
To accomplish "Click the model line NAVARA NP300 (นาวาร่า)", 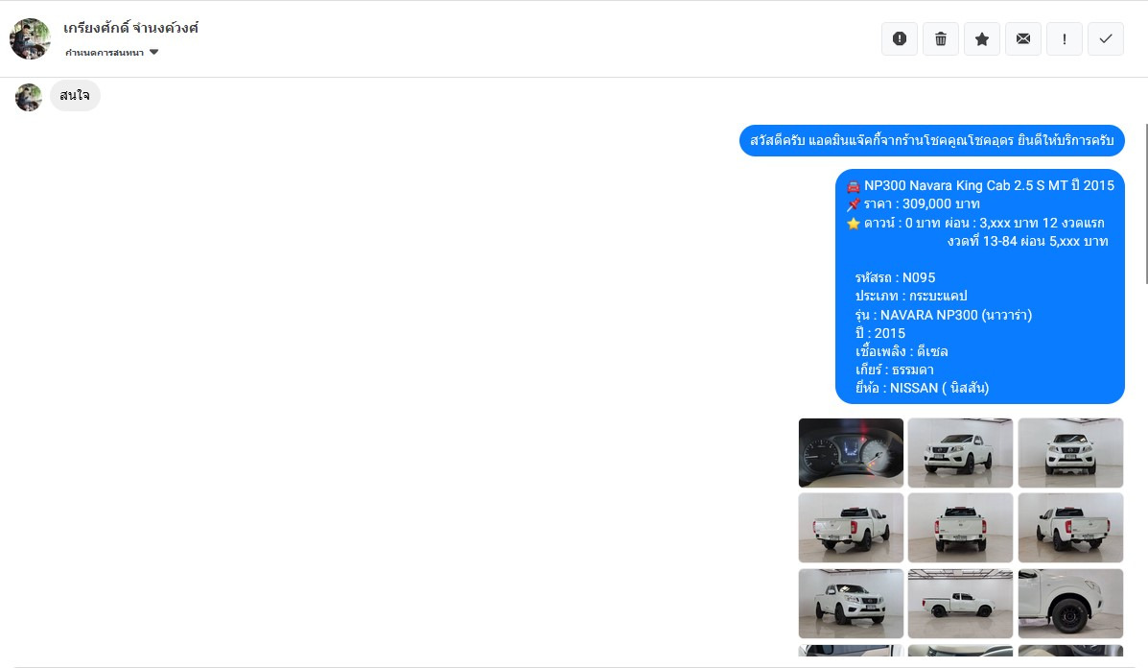I will [x=943, y=315].
